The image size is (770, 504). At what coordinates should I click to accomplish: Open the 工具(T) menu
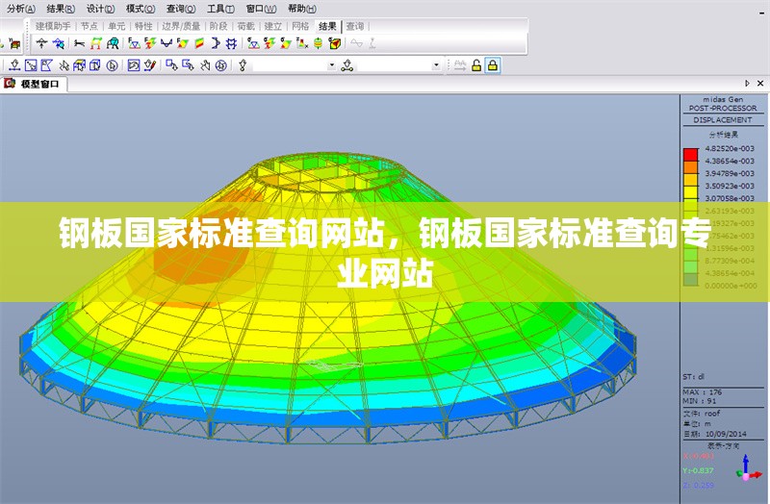(220, 8)
